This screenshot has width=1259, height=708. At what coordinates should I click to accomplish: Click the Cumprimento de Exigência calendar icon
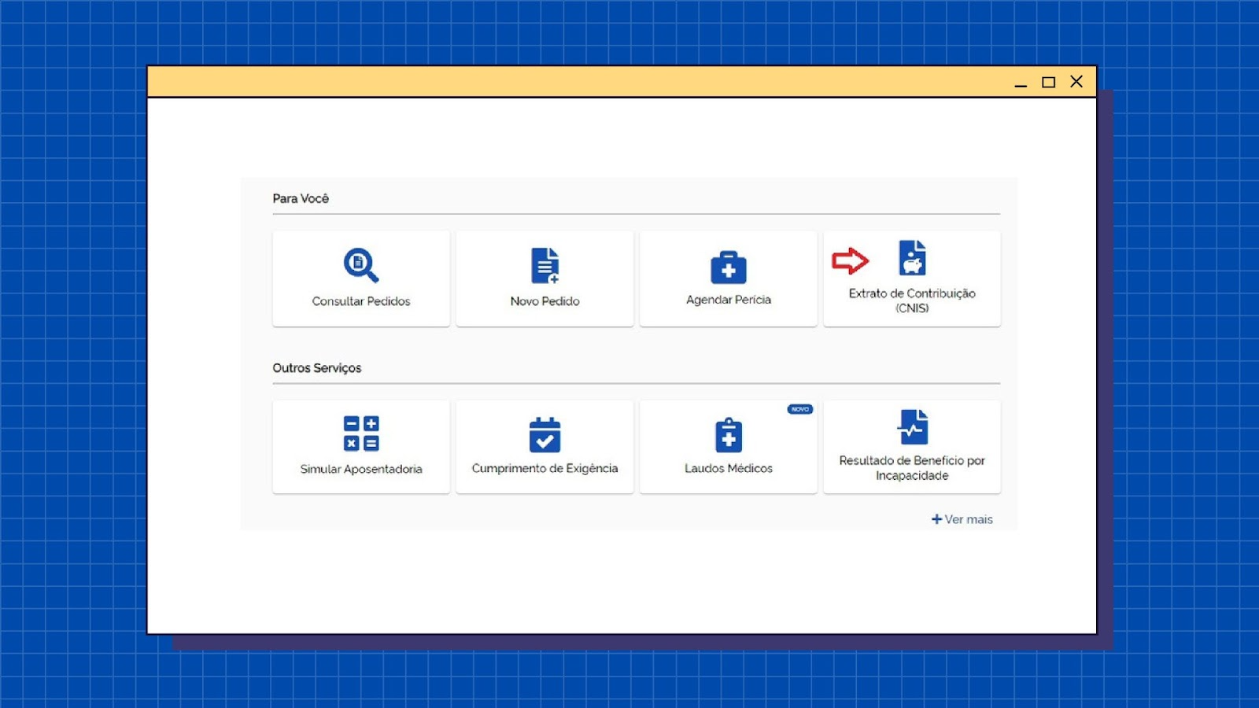545,434
